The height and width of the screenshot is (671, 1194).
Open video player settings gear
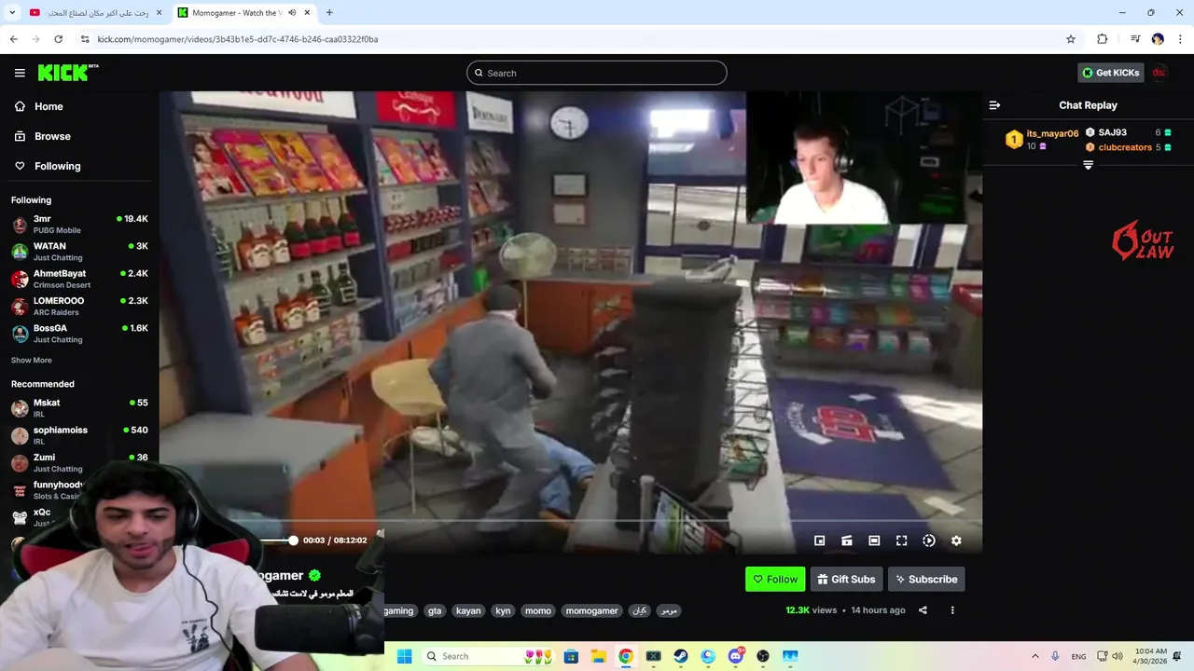coord(956,541)
